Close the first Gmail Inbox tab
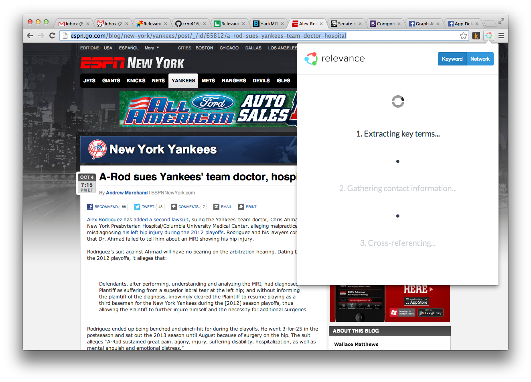This screenshot has width=531, height=382. [88, 24]
